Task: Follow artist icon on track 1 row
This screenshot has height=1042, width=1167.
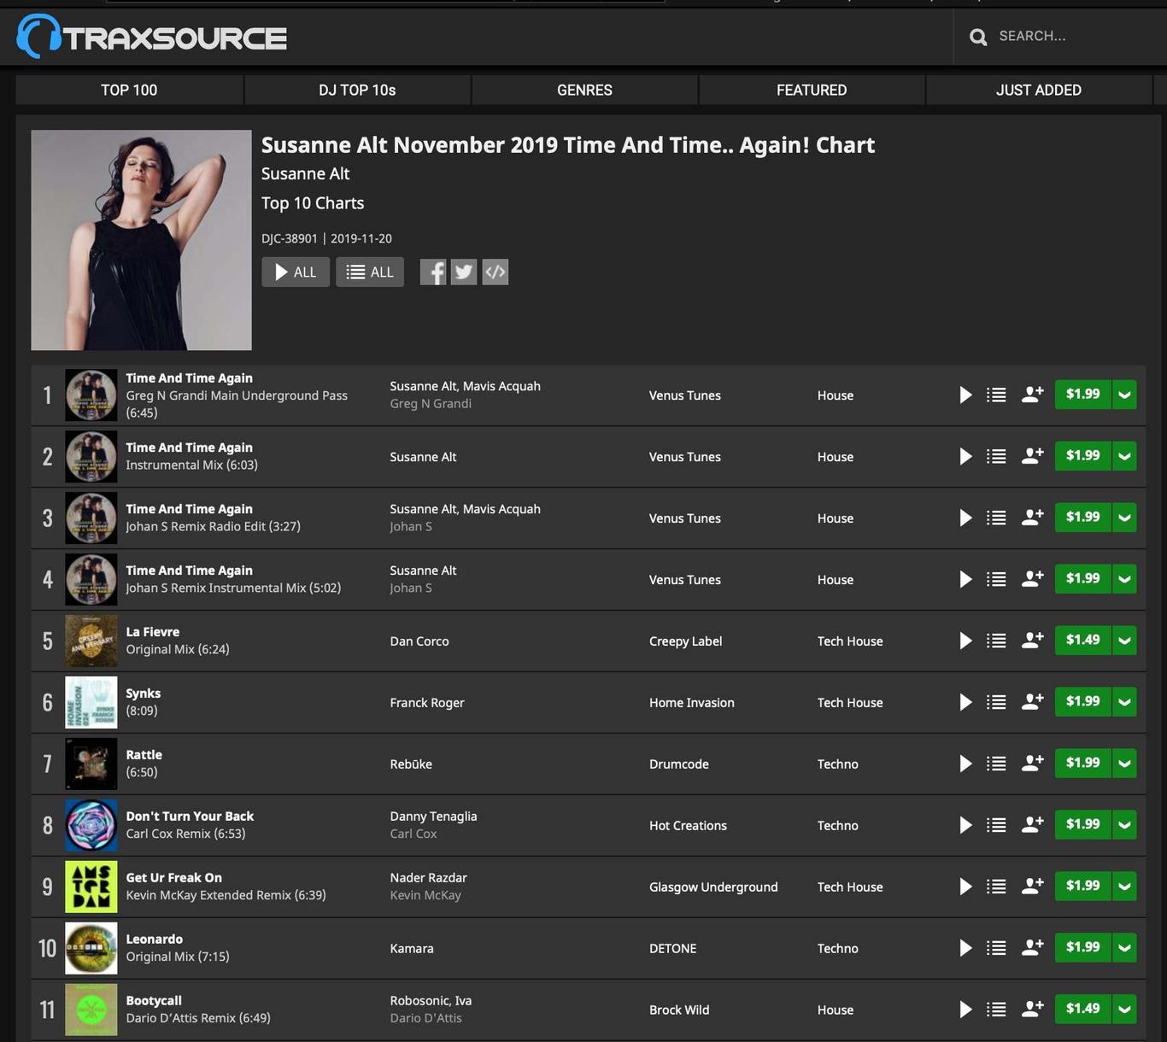Action: (x=1033, y=394)
